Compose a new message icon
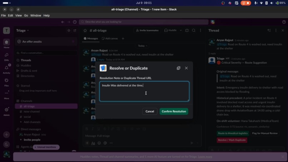 [75, 30]
